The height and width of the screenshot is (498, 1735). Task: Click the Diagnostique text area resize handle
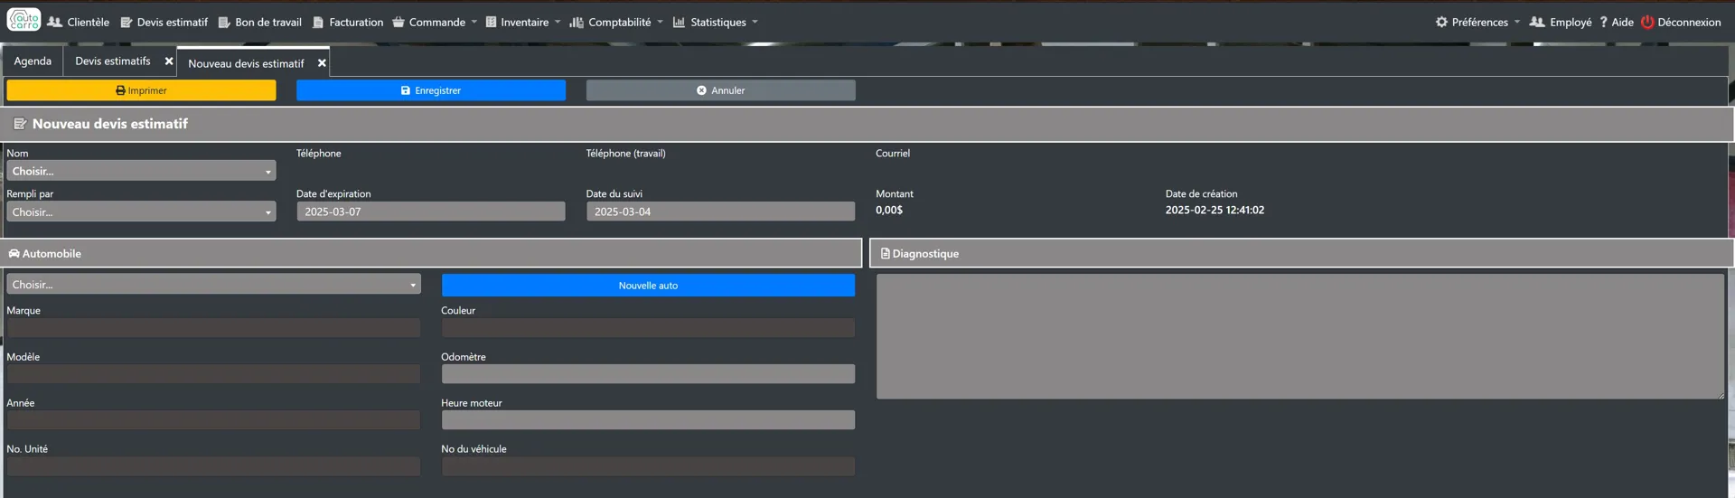[1721, 395]
